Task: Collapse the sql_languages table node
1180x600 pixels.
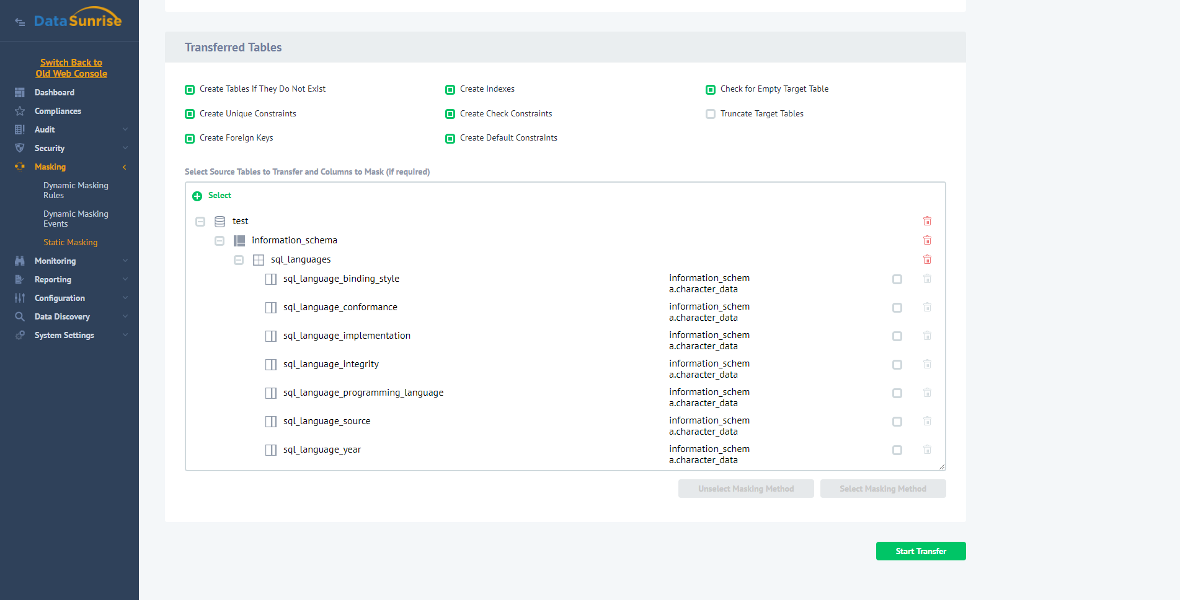Action: (x=239, y=260)
